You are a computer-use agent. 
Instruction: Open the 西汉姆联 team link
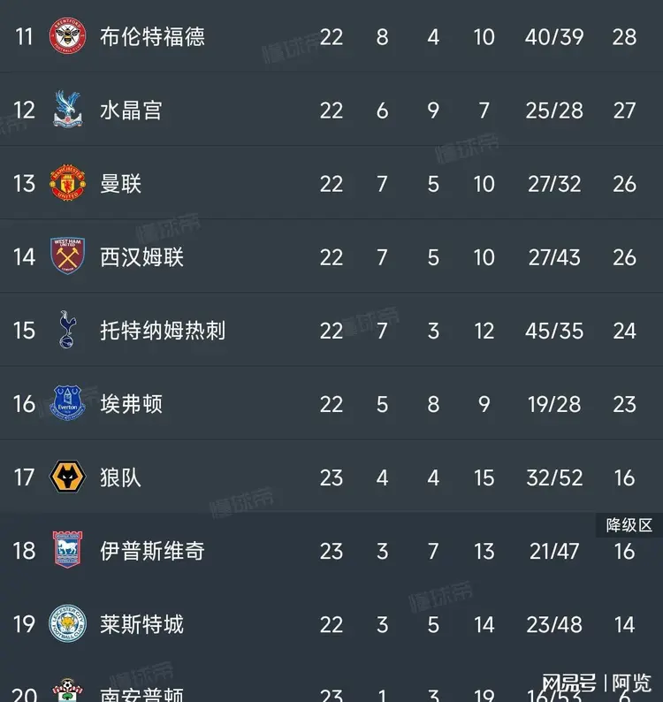141,256
